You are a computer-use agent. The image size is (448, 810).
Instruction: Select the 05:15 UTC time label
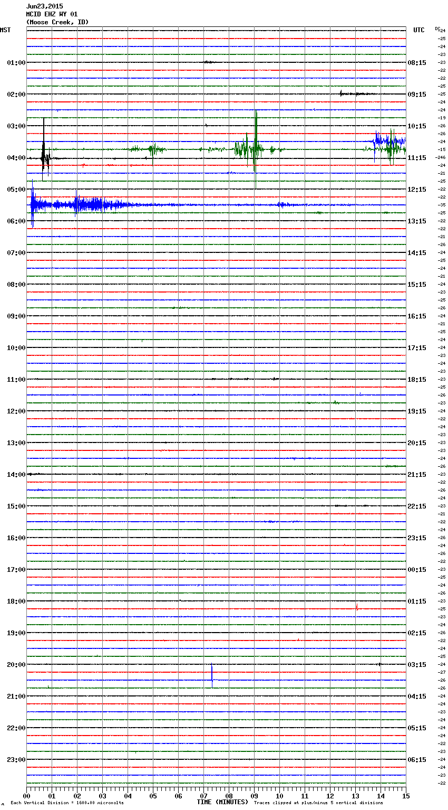417,728
